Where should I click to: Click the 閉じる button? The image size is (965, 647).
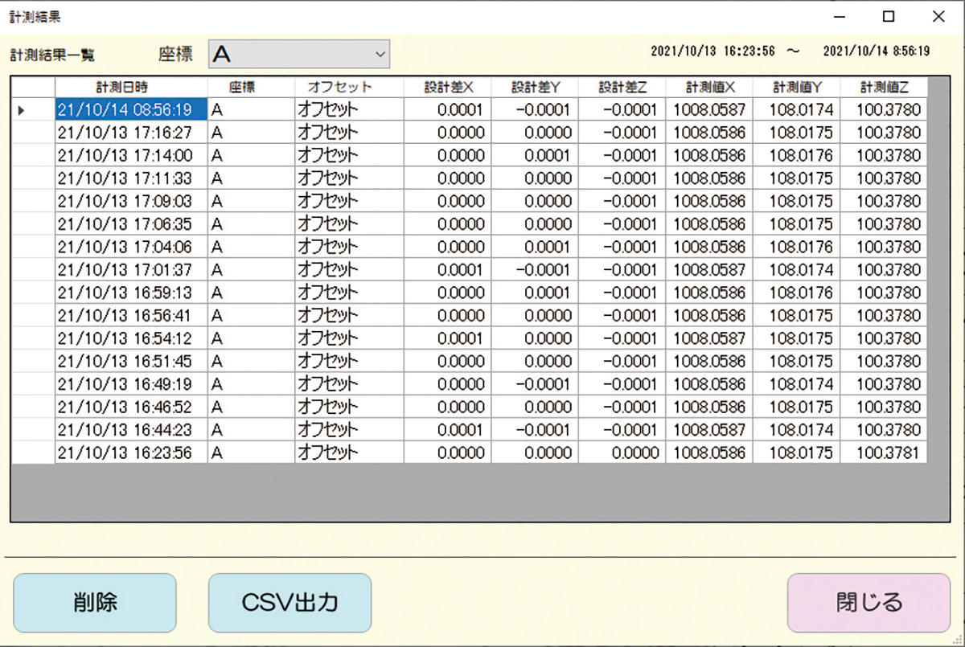pyautogui.click(x=868, y=602)
